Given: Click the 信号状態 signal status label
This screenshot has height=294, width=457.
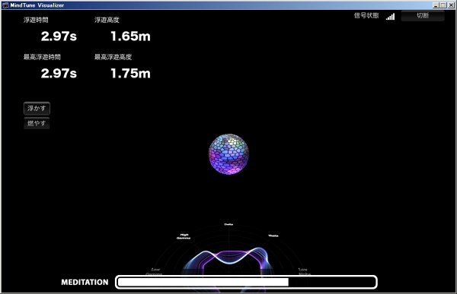Looking at the screenshot, I should [x=366, y=16].
